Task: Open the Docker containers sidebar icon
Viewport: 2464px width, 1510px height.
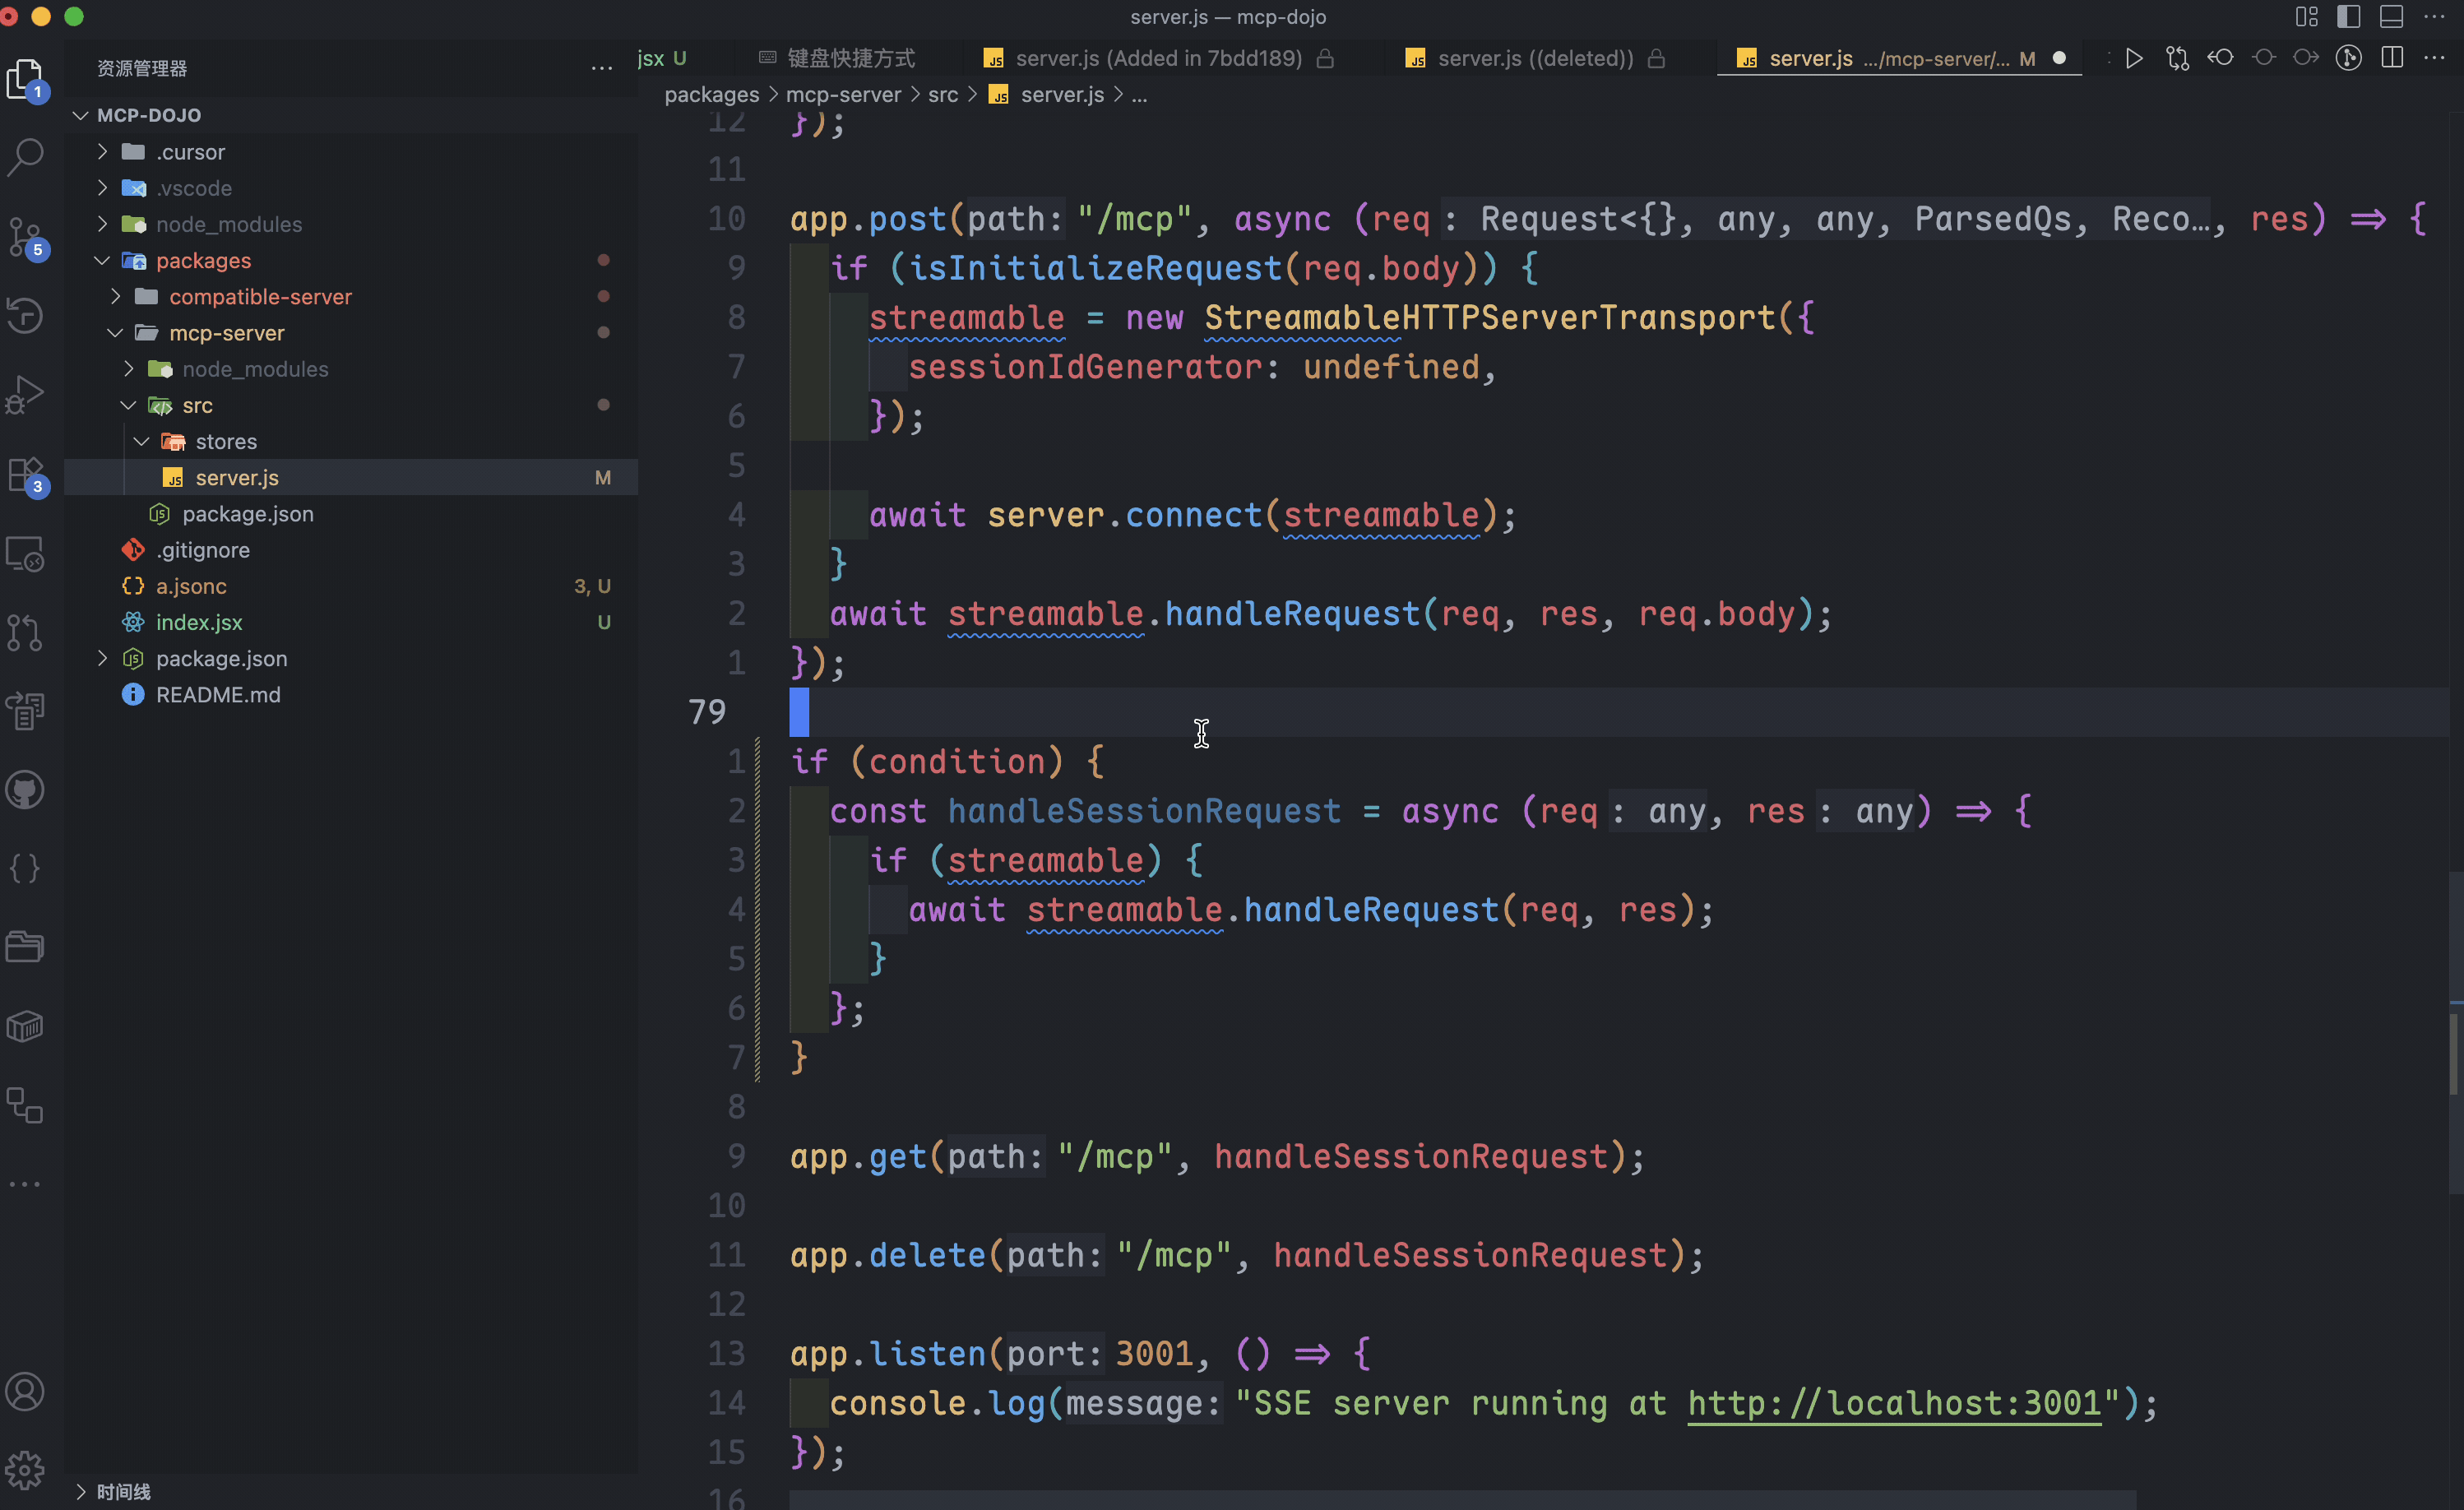Action: (x=25, y=1026)
